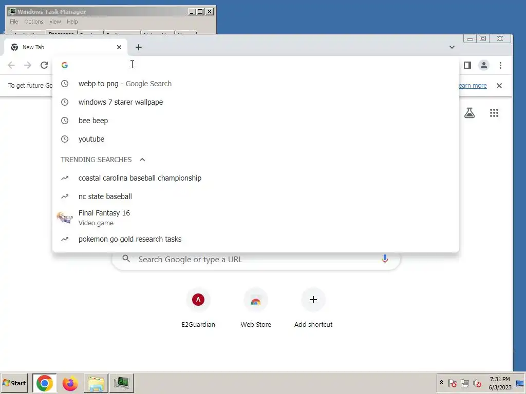Open File Explorer from the taskbar

click(x=96, y=383)
